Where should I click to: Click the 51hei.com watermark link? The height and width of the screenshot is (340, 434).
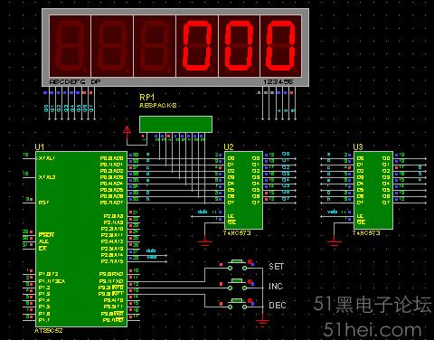373,330
